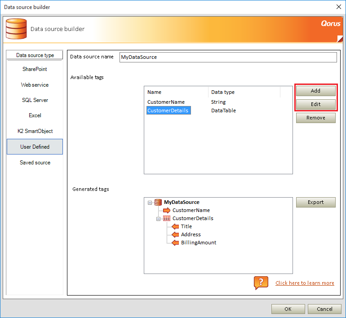Select User Defined data source type
Viewport: 346px width, 318px height.
[x=35, y=147]
